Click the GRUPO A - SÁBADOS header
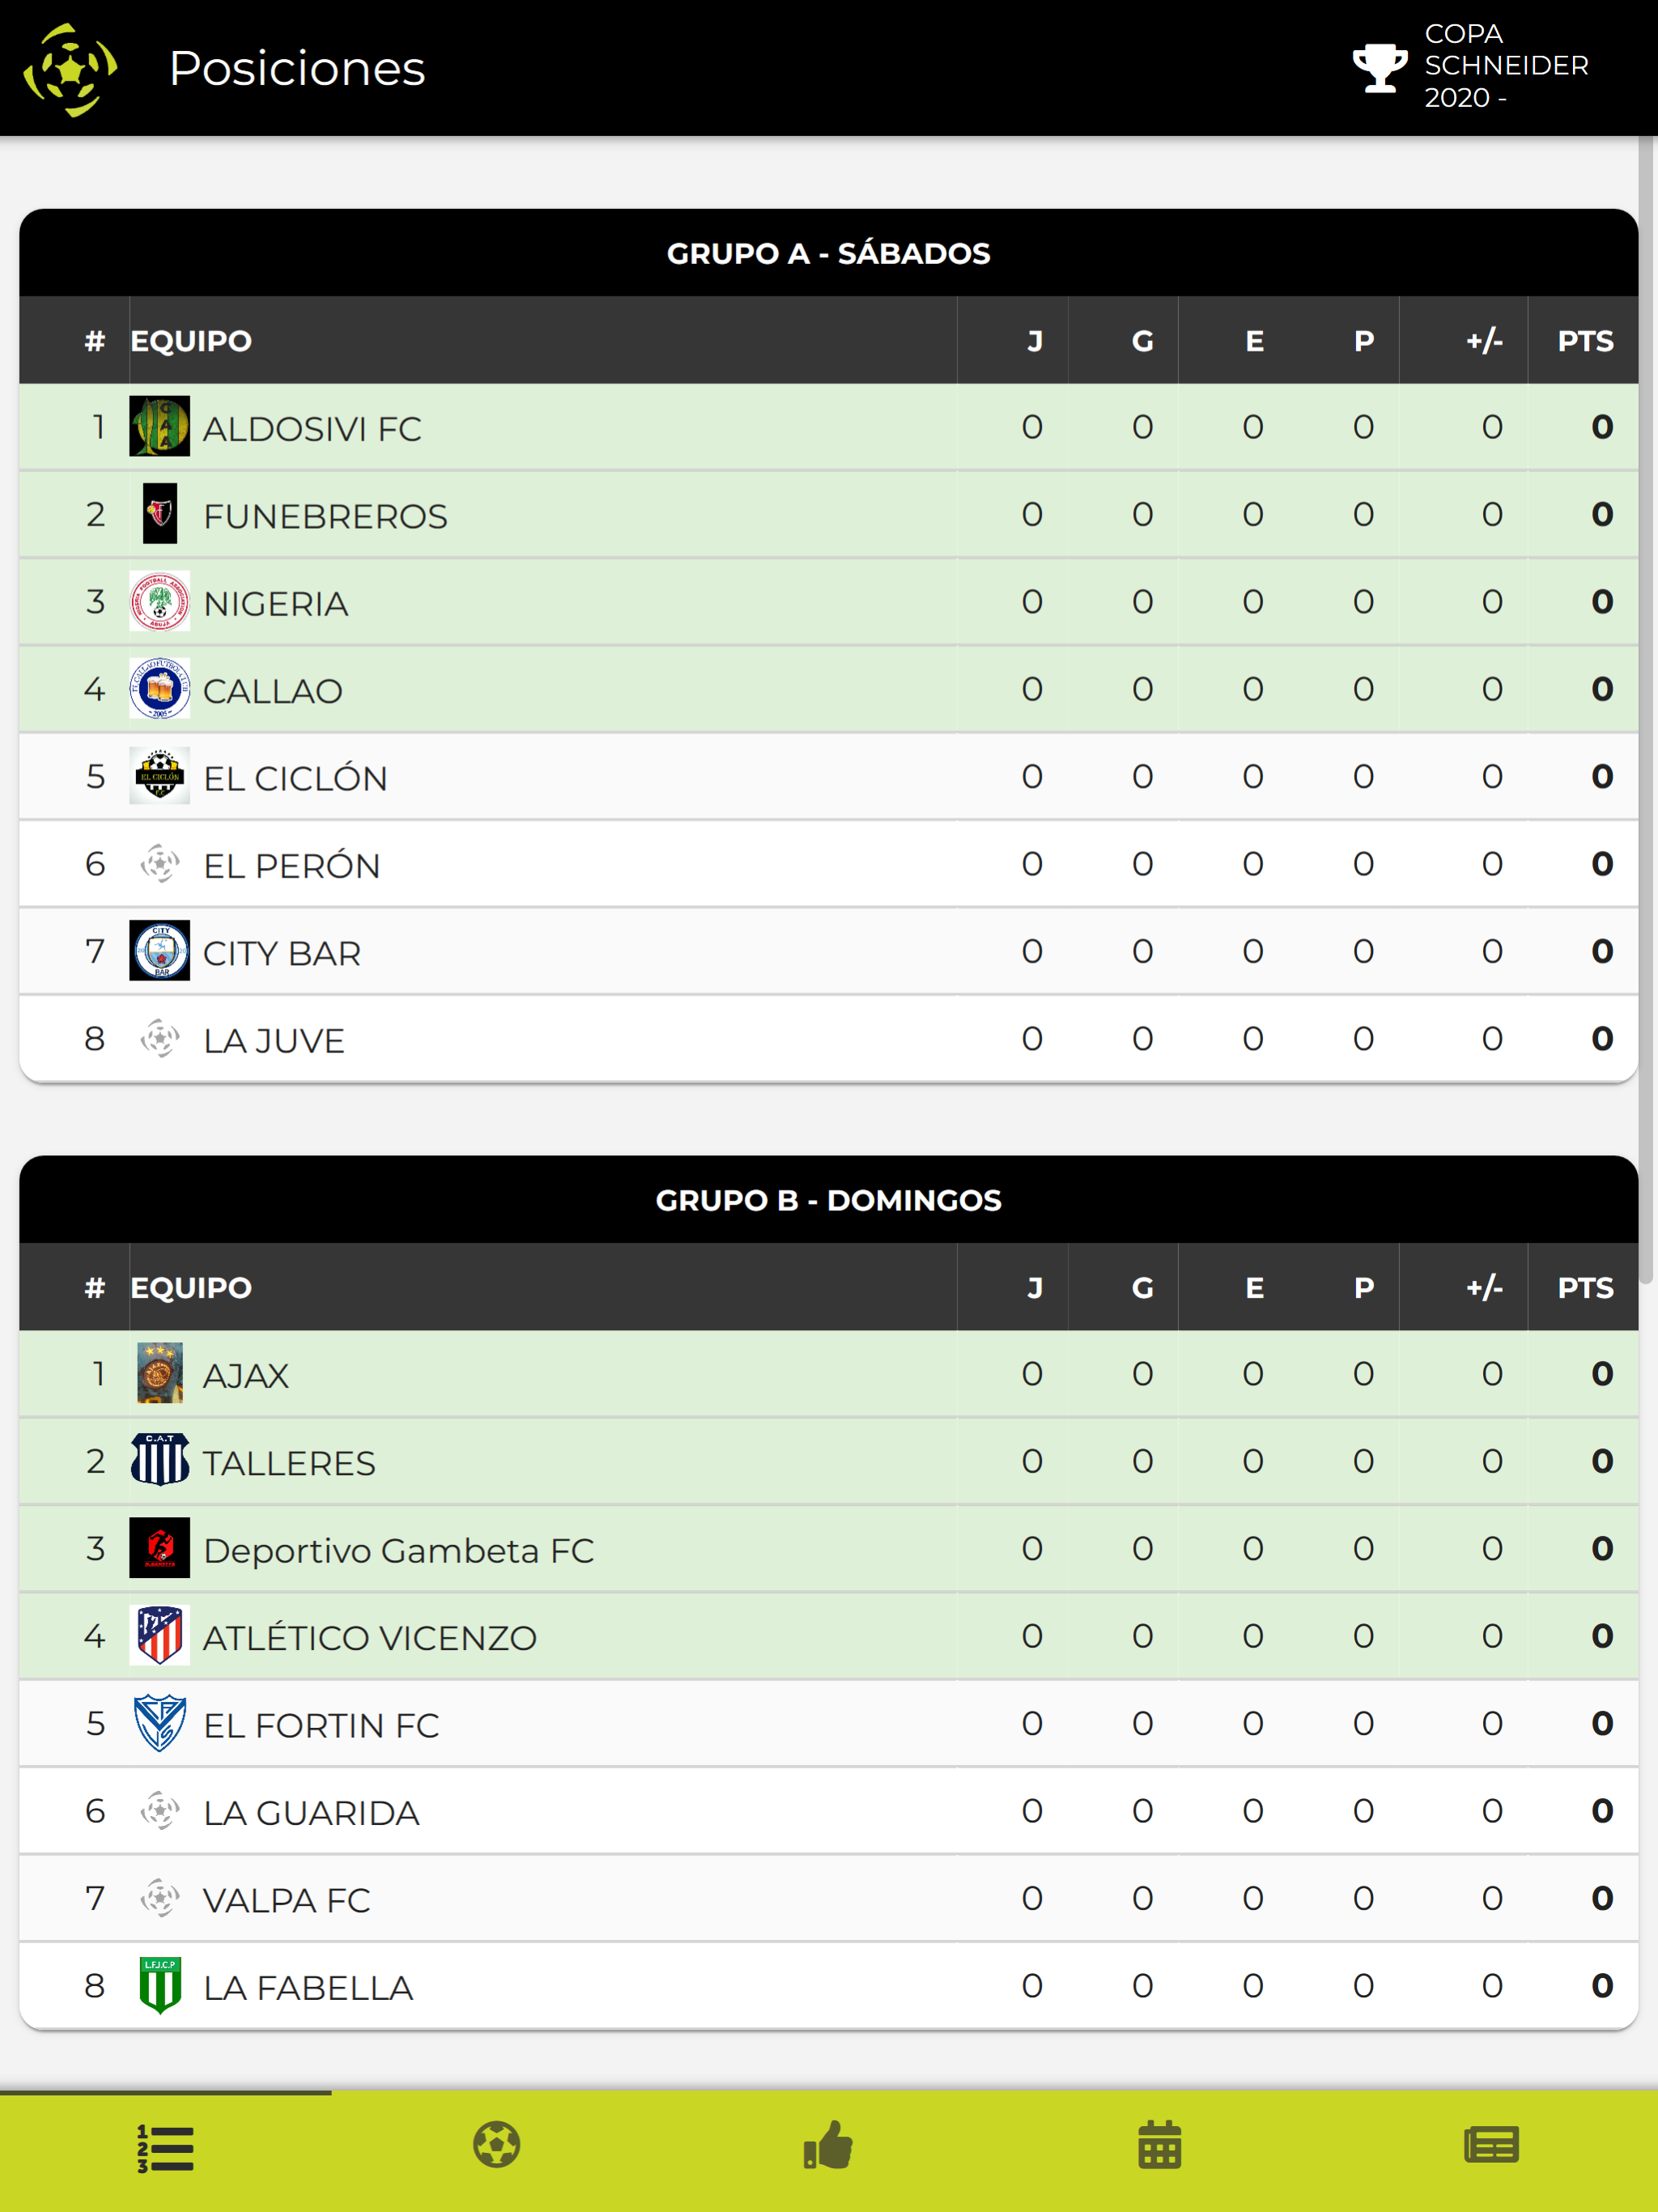The width and height of the screenshot is (1658, 2212). pos(828,253)
